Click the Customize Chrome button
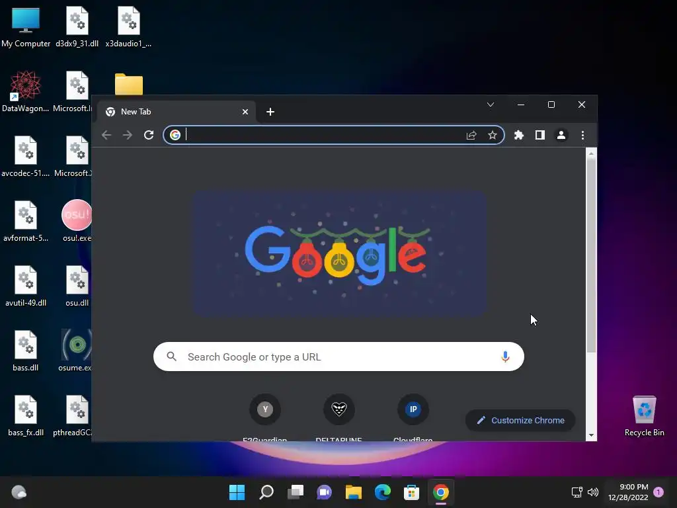Screen dimensions: 677x508 pos(520,420)
